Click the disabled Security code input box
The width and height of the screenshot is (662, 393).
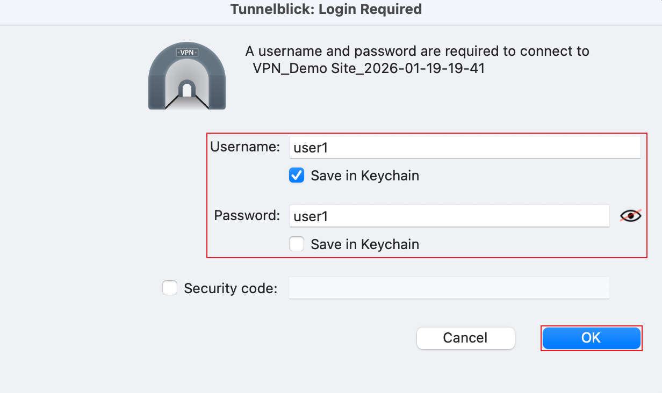(x=449, y=288)
